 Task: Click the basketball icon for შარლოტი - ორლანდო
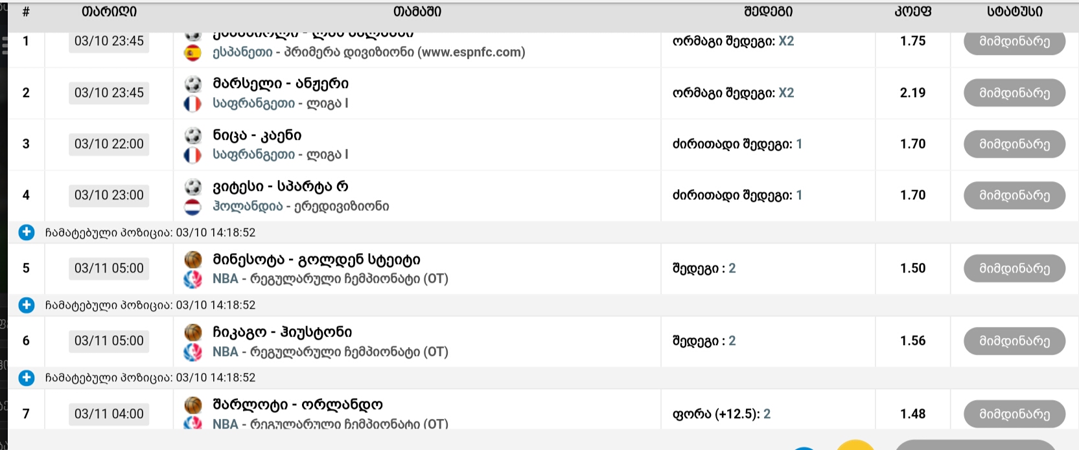click(193, 405)
